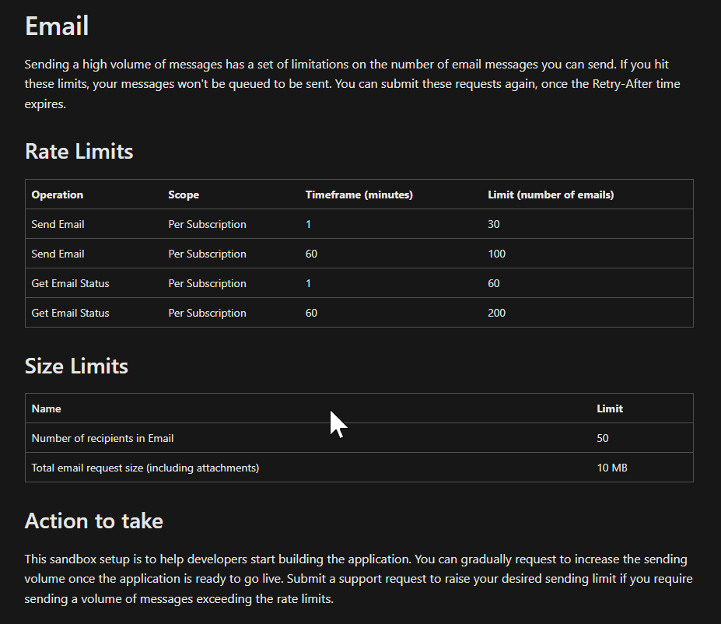
Task: Click the Get Email Status 60-minute row
Action: [233, 313]
